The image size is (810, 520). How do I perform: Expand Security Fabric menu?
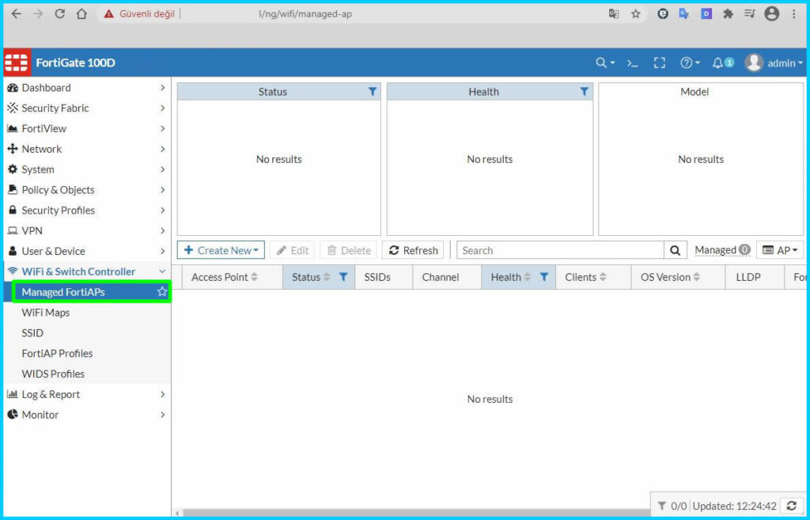[86, 108]
